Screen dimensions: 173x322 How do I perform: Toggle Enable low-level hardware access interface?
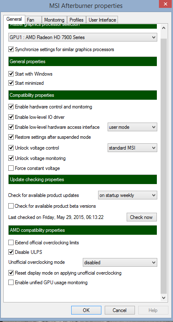(11, 127)
